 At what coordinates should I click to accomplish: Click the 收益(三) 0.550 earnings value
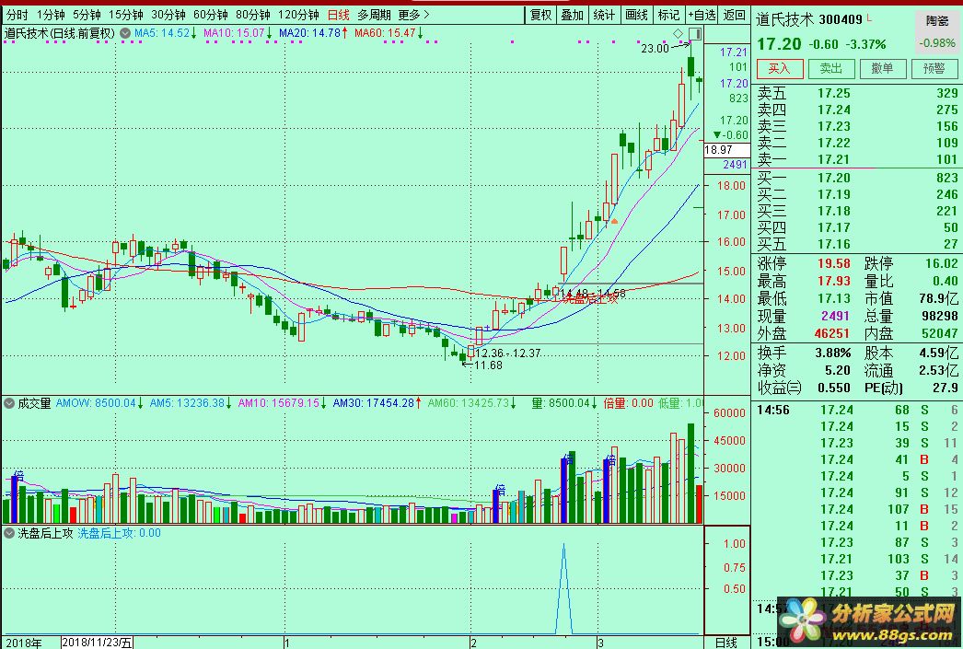click(834, 388)
